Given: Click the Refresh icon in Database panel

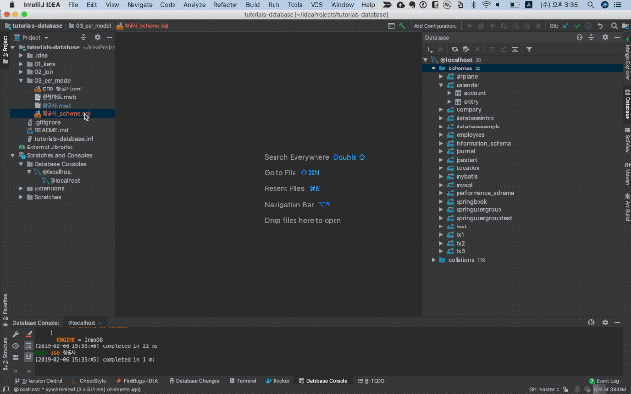Looking at the screenshot, I should click(x=455, y=49).
